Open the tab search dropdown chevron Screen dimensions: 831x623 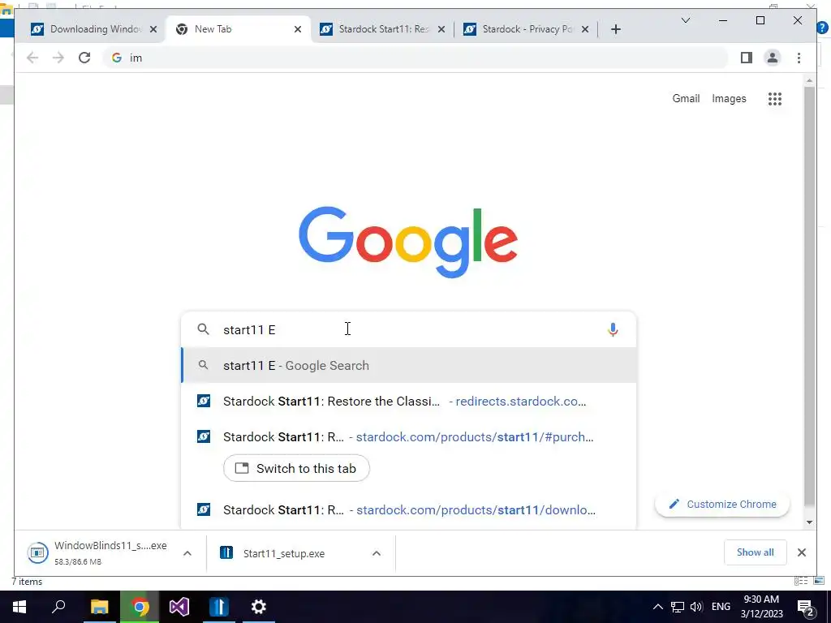[x=685, y=20]
